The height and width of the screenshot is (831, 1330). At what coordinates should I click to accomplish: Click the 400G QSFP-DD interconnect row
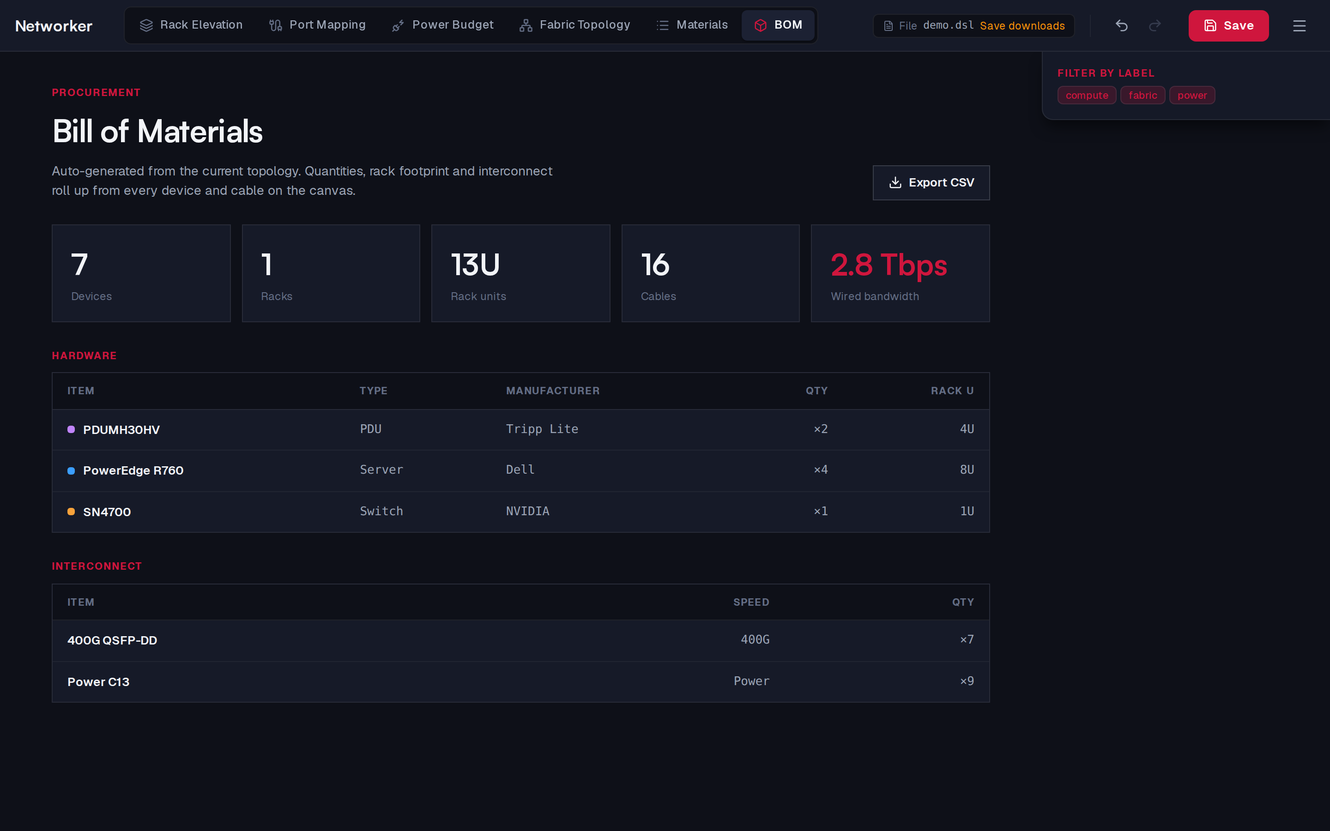tap(520, 640)
